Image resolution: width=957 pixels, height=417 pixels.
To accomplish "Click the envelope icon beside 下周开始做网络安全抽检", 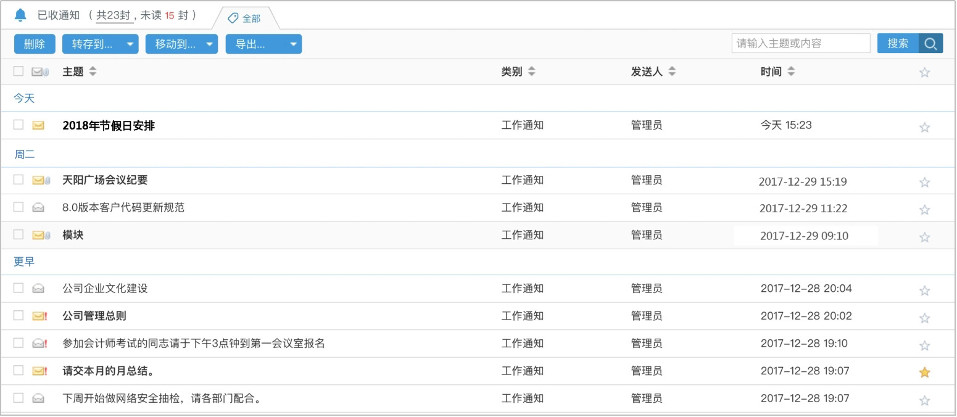I will point(37,398).
